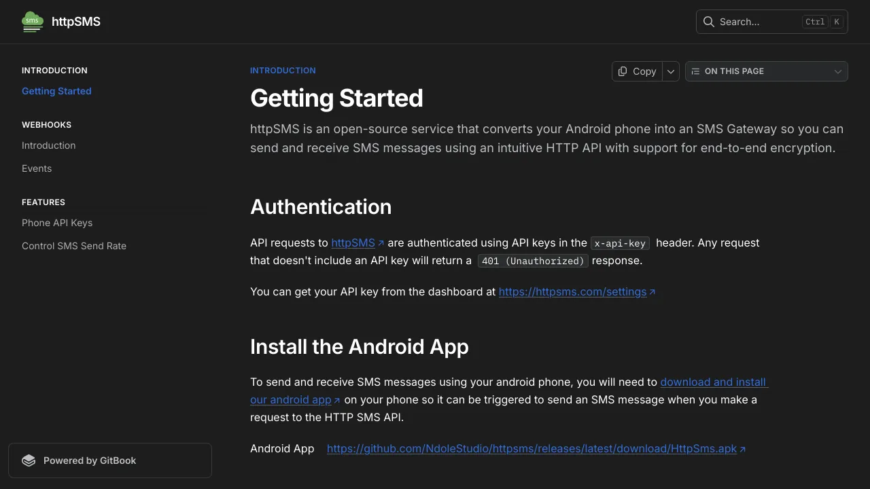Open Getting Started in sidebar
The width and height of the screenshot is (870, 489).
56,91
